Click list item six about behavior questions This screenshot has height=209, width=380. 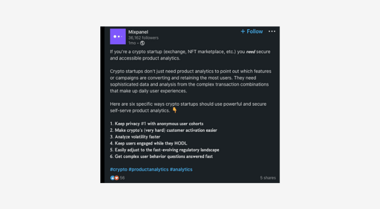pos(161,156)
